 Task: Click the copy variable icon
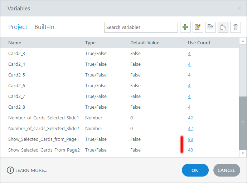click(210, 27)
